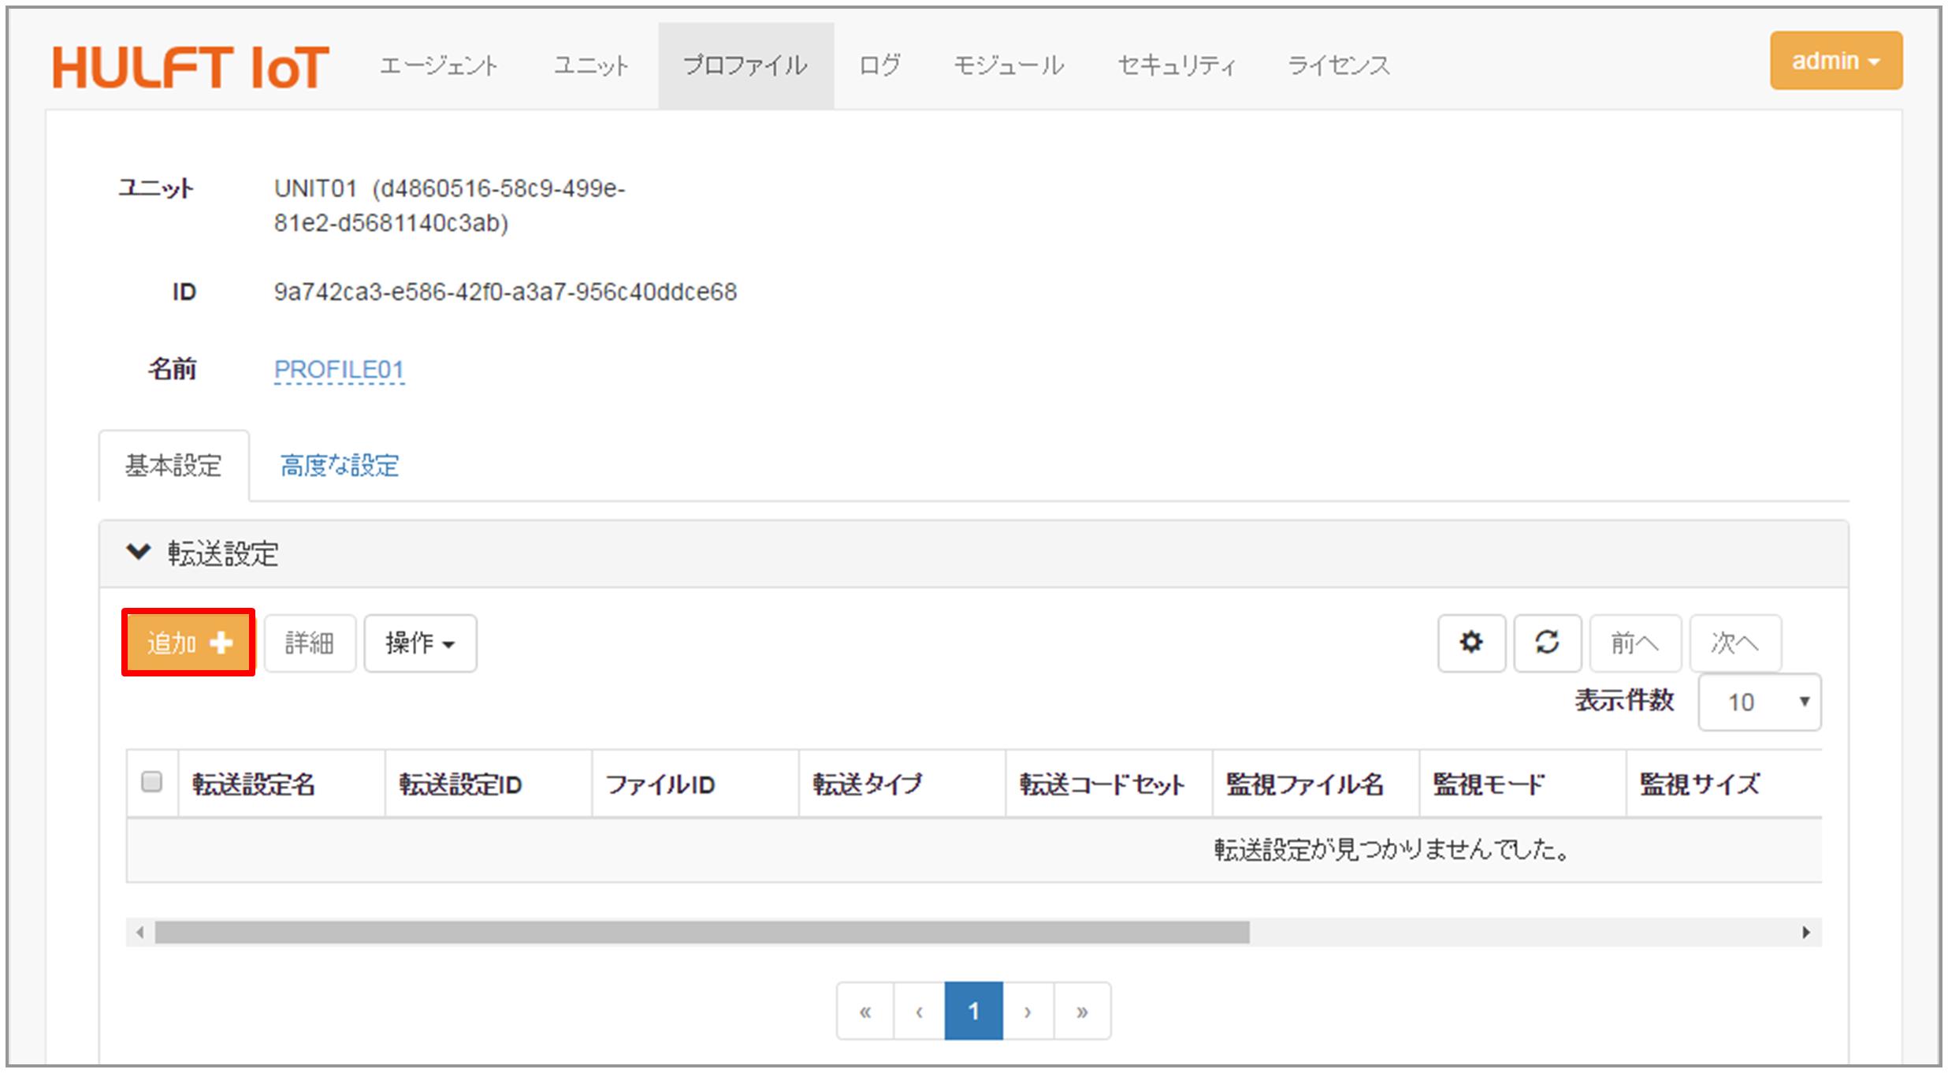Viewport: 1948px width, 1073px height.
Task: Open the ログ menu item
Action: (x=879, y=65)
